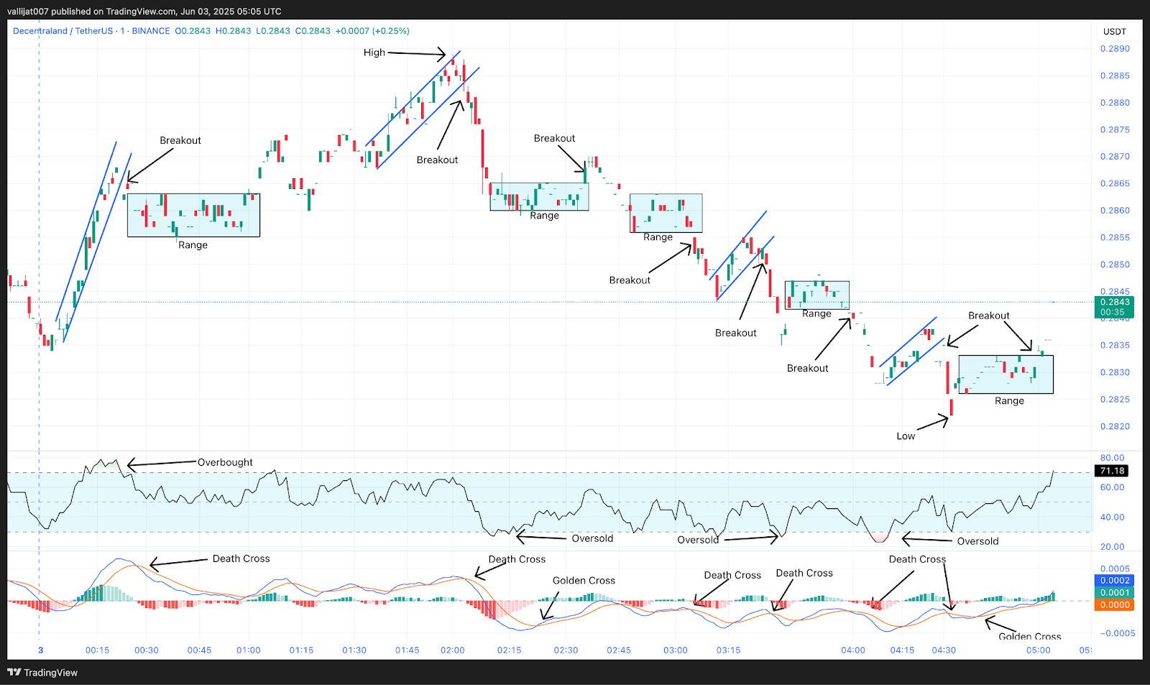Click the 02:00 time axis label
The image size is (1150, 685).
coord(453,650)
